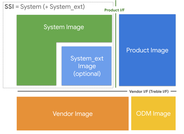This screenshot has width=184, height=134.
Task: Click '(+ System_ext)' in the SSI heading
Action: point(64,7)
